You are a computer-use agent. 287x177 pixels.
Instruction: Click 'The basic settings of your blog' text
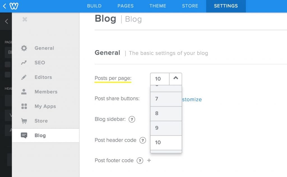[x=168, y=53]
